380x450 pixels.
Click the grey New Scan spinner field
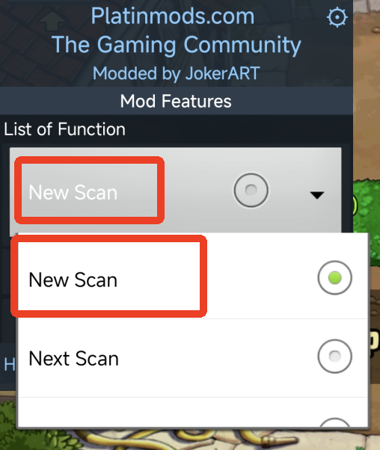pyautogui.click(x=176, y=191)
